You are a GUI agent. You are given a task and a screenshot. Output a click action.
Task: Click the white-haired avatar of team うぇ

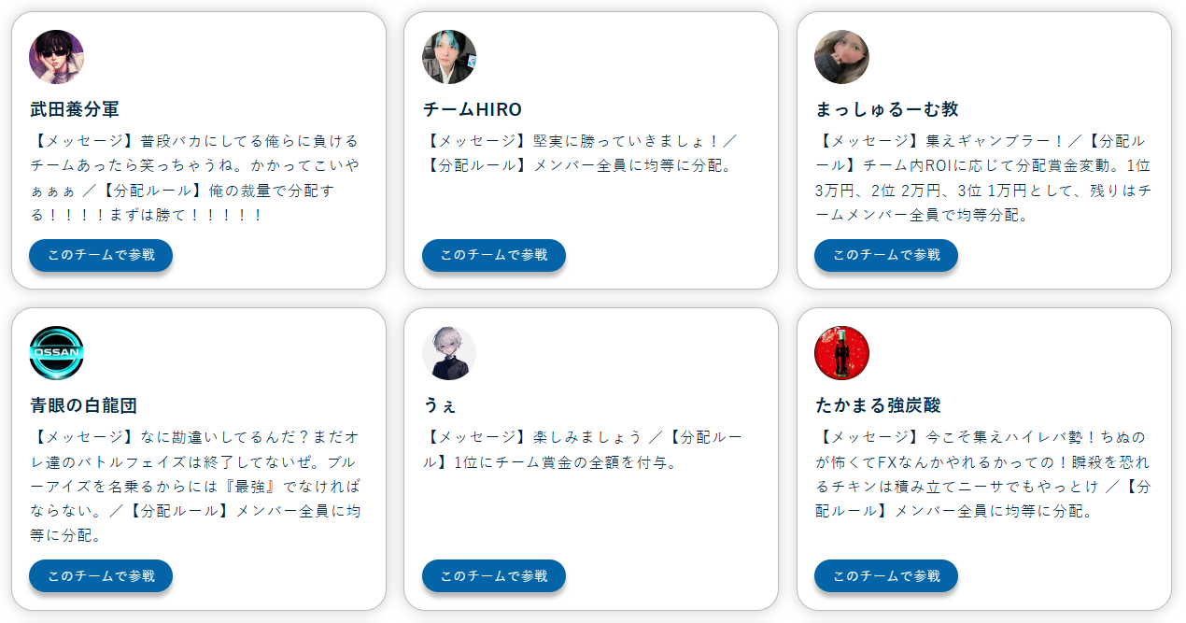[x=449, y=353]
